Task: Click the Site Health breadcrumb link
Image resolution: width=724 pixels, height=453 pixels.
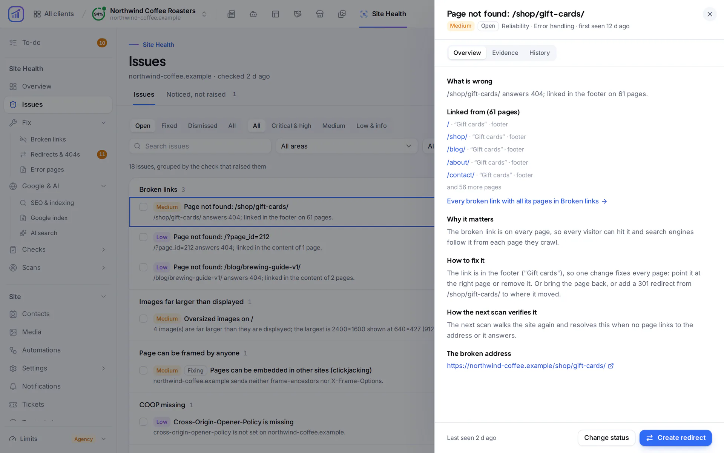Action: tap(158, 45)
